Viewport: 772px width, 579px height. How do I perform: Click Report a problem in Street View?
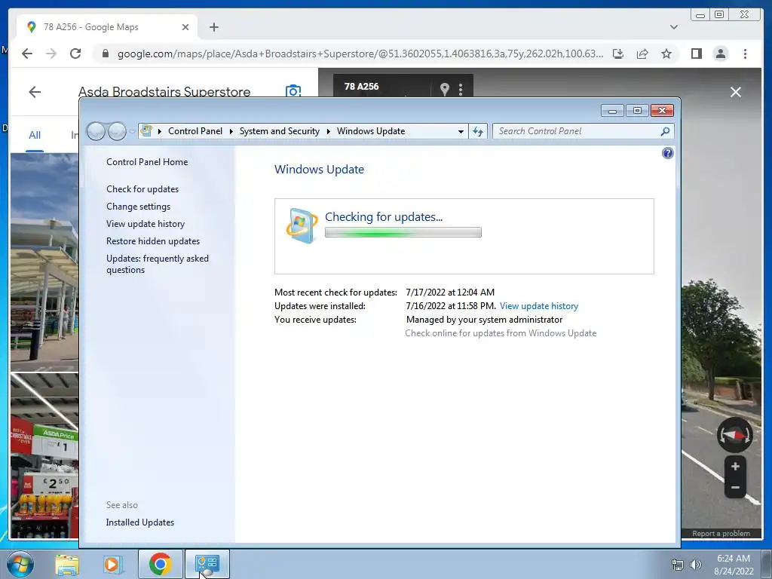click(721, 533)
